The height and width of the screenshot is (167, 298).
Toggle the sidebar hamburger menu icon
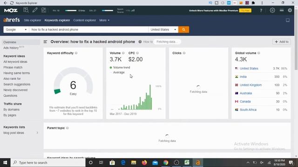pos(45,42)
